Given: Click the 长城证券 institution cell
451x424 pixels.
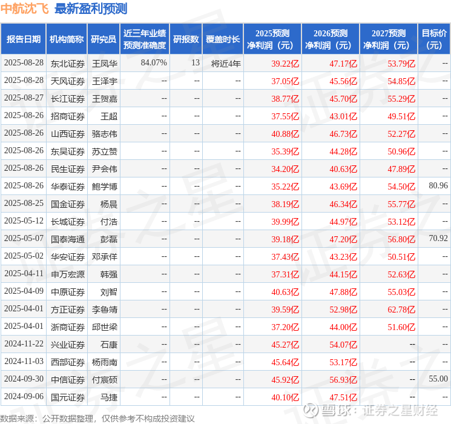Looking at the screenshot, I should click(68, 222).
